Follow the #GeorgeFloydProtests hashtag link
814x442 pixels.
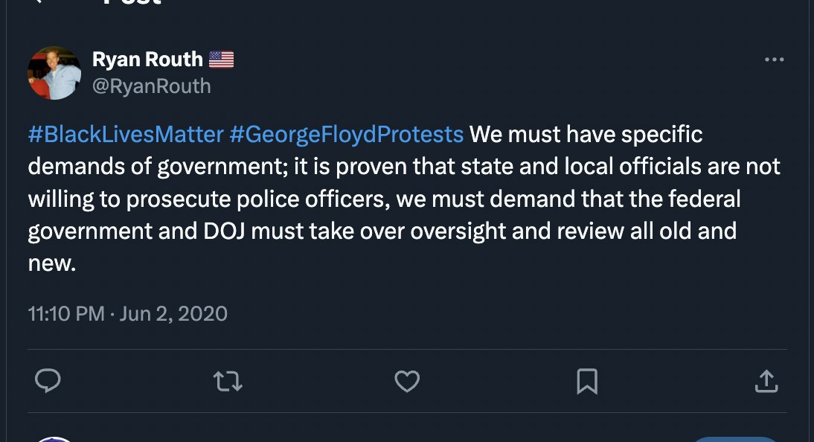pos(347,135)
